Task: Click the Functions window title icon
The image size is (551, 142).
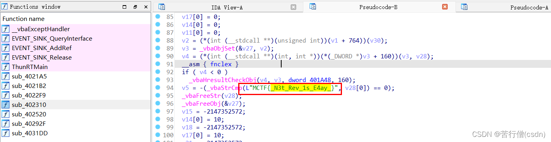Action: tap(4, 7)
